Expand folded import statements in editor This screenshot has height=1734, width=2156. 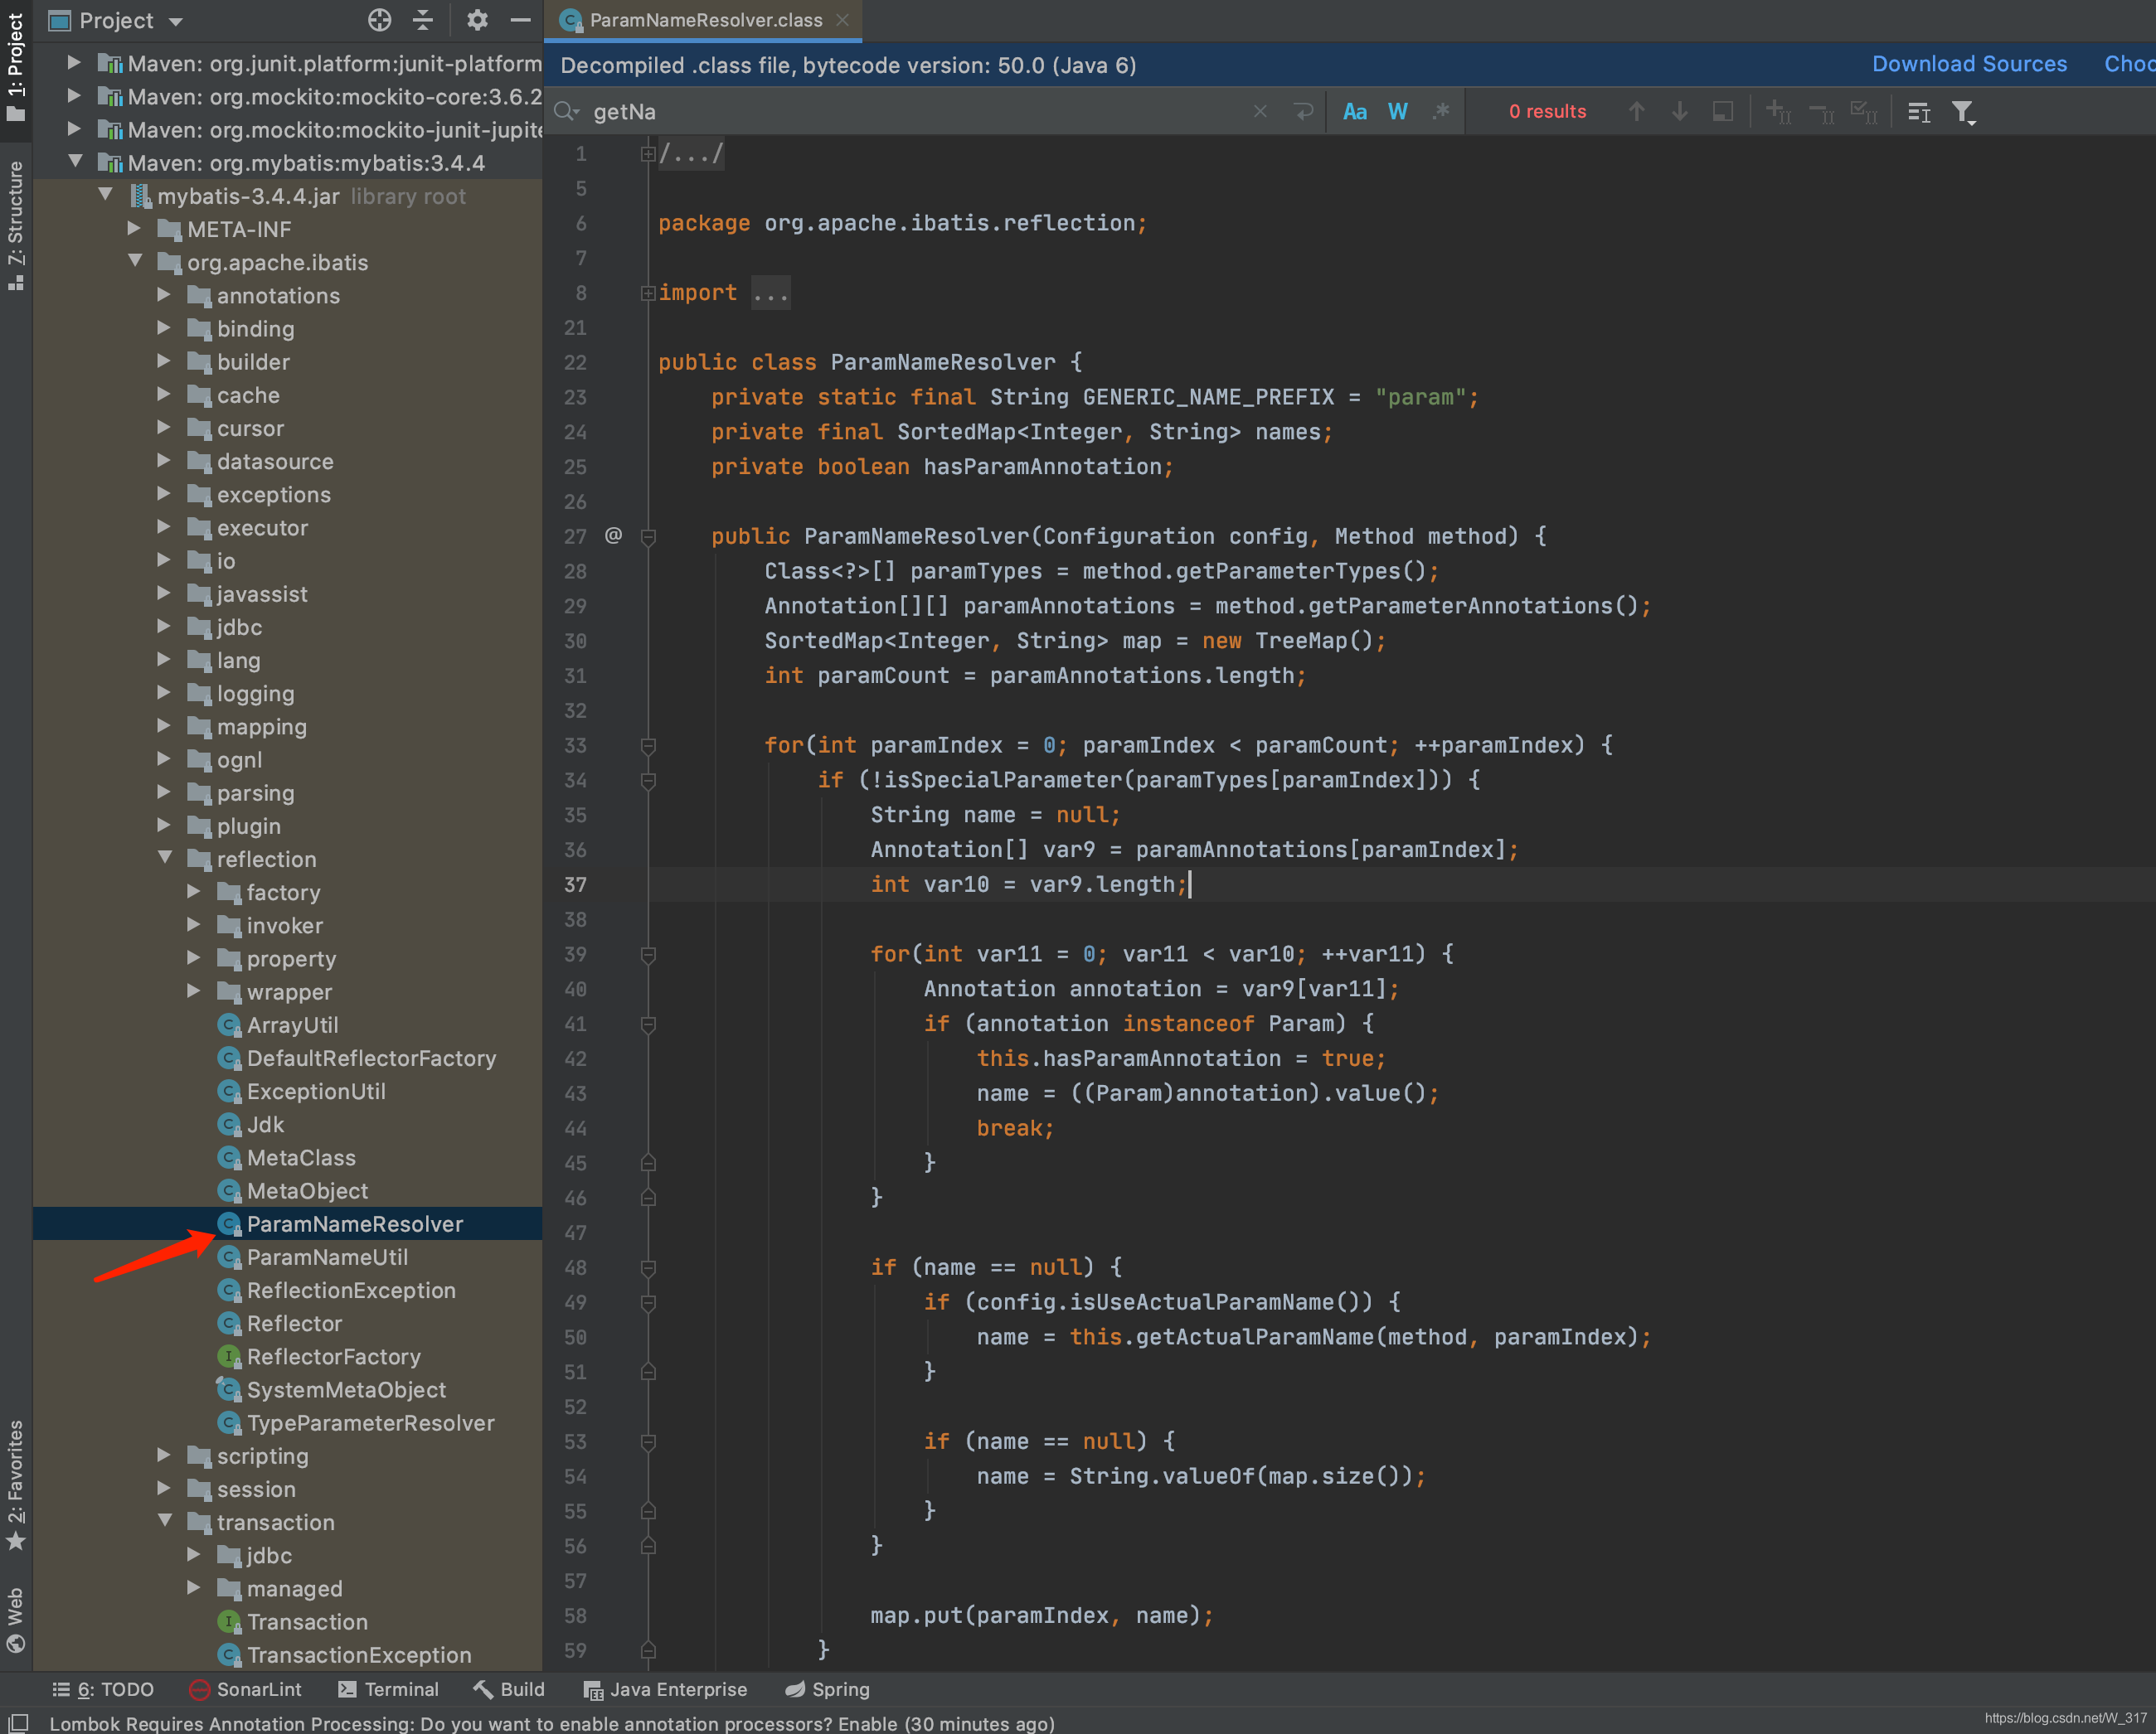tap(770, 293)
